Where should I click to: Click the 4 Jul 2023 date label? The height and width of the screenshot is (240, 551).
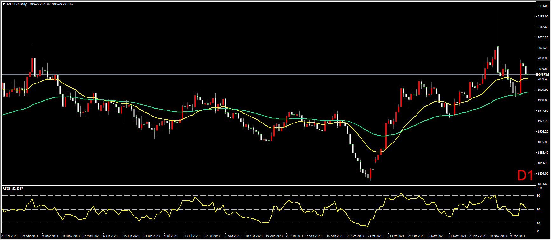[171, 236]
